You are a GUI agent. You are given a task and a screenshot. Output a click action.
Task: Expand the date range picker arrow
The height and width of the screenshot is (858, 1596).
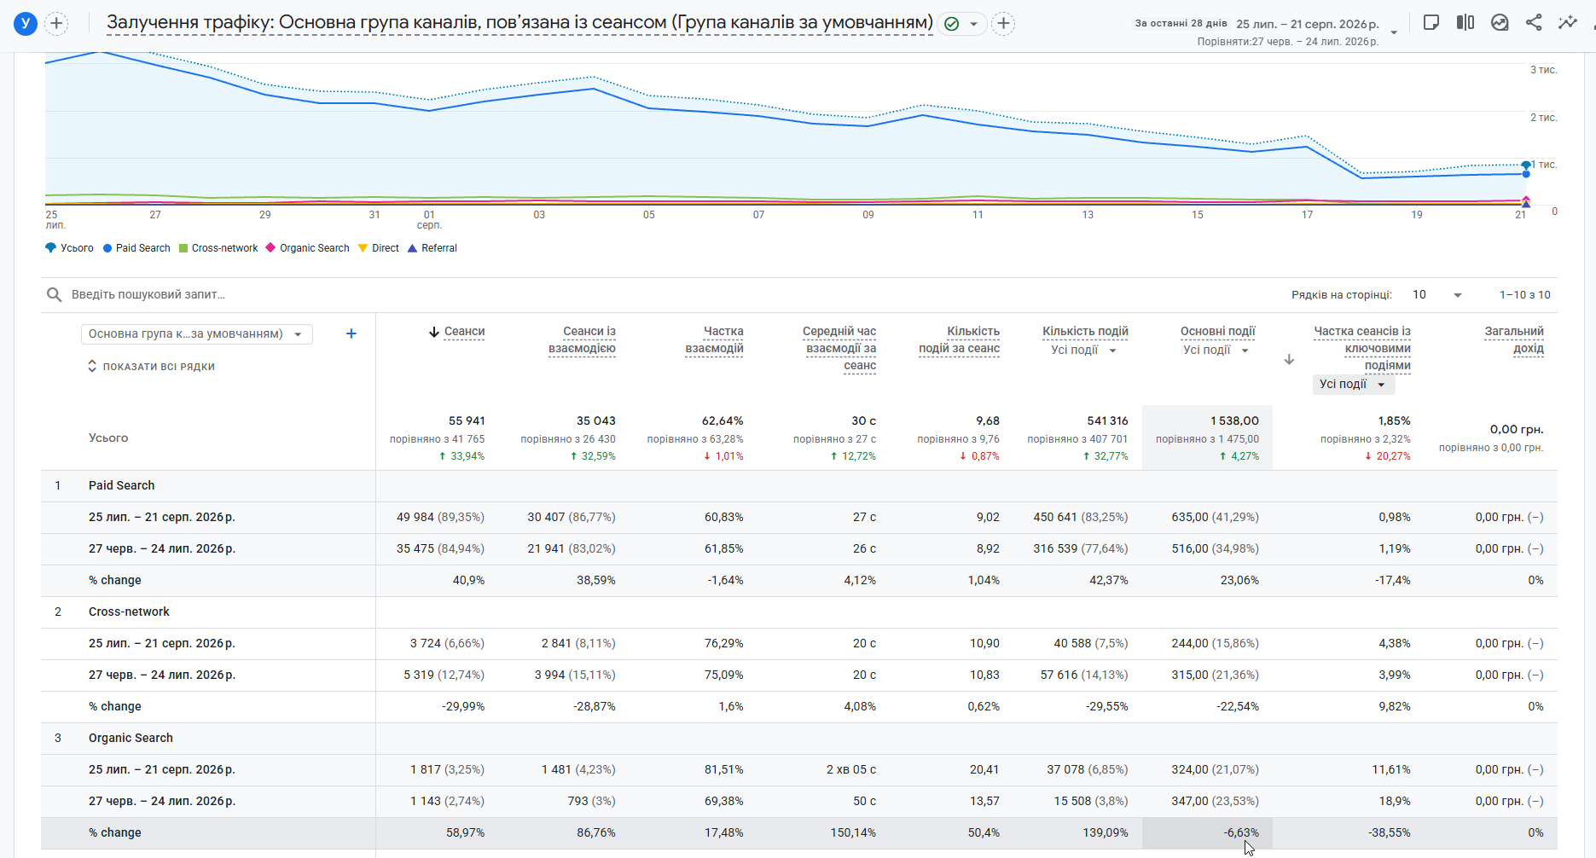click(x=1394, y=32)
